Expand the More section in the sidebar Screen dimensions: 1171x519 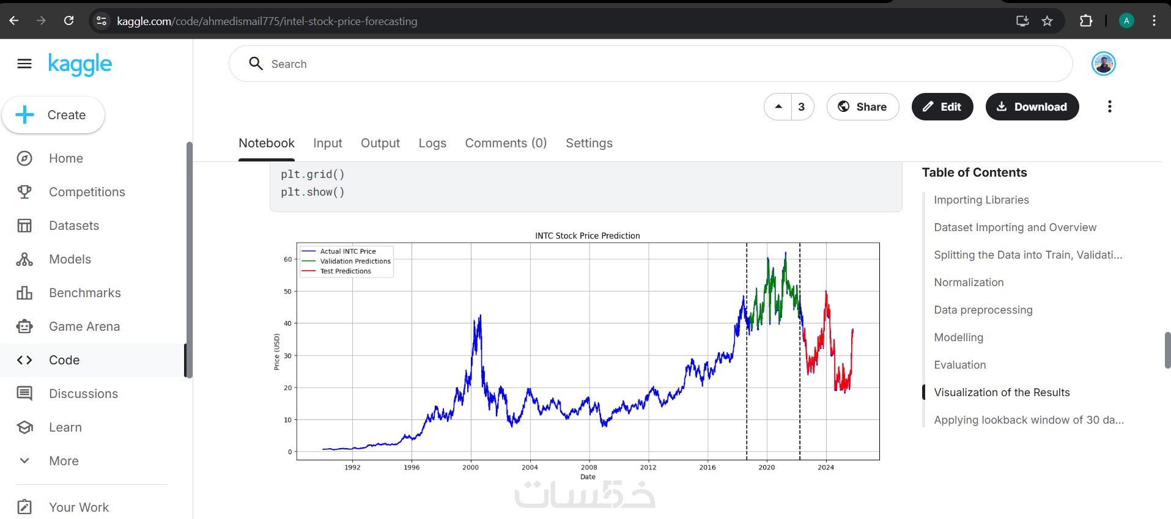point(24,461)
